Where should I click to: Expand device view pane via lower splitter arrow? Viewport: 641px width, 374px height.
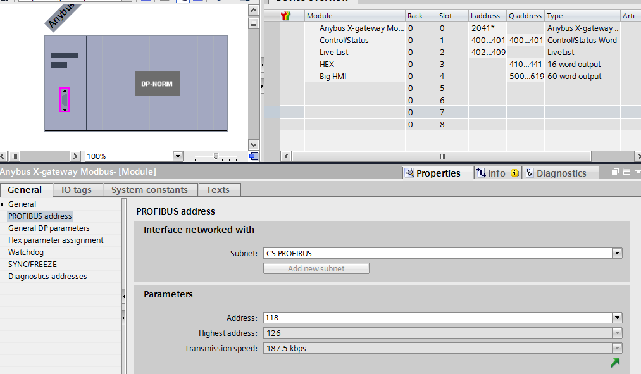pos(262,86)
